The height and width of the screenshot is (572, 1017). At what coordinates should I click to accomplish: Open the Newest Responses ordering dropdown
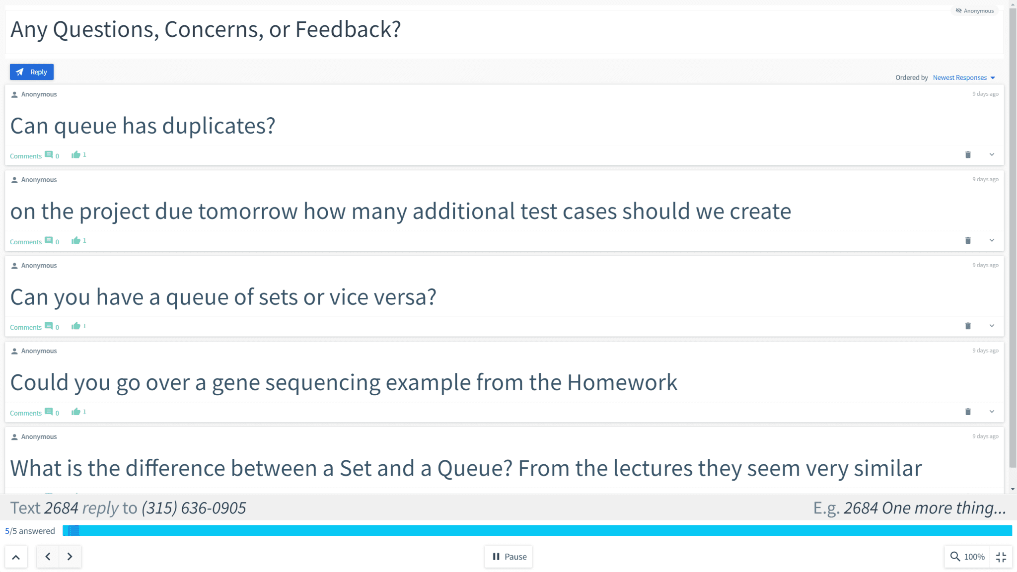(964, 77)
